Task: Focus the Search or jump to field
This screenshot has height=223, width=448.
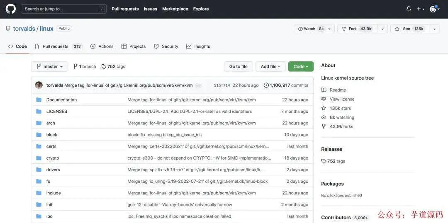Action: 63,9
